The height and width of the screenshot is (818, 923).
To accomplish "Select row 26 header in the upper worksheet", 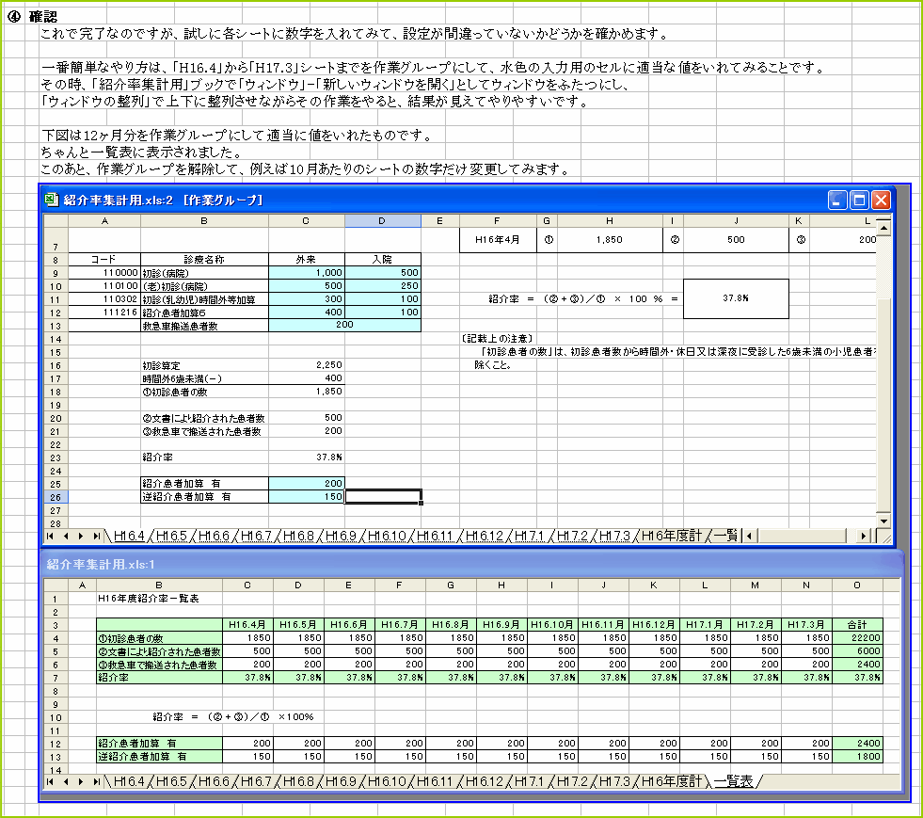I will pos(55,497).
